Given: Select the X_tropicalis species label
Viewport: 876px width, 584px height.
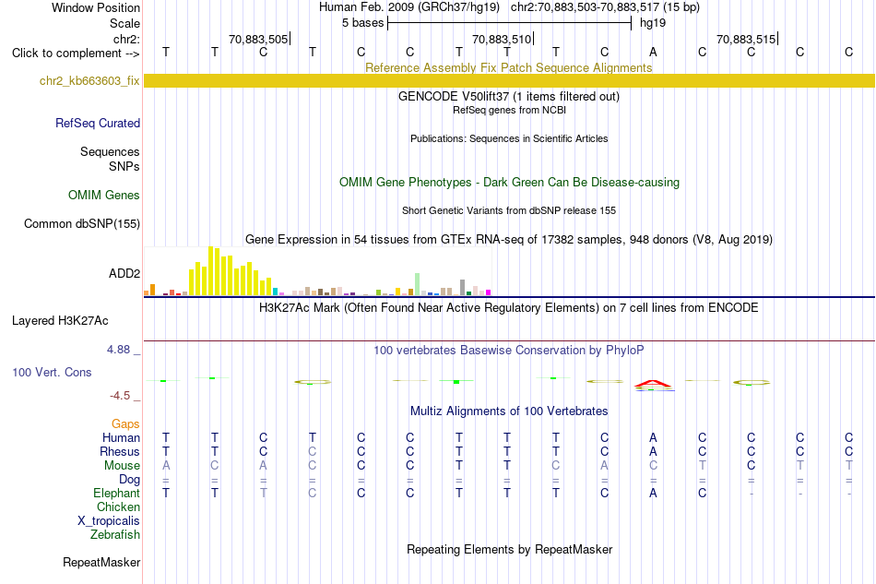Looking at the screenshot, I should click(x=109, y=521).
